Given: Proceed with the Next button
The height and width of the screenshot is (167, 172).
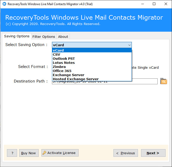Looking at the screenshot, I should (x=153, y=153).
